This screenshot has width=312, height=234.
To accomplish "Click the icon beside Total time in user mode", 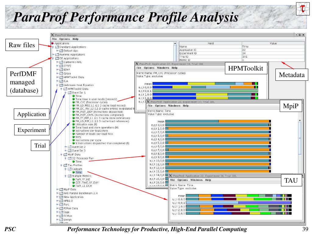I will (73, 99).
